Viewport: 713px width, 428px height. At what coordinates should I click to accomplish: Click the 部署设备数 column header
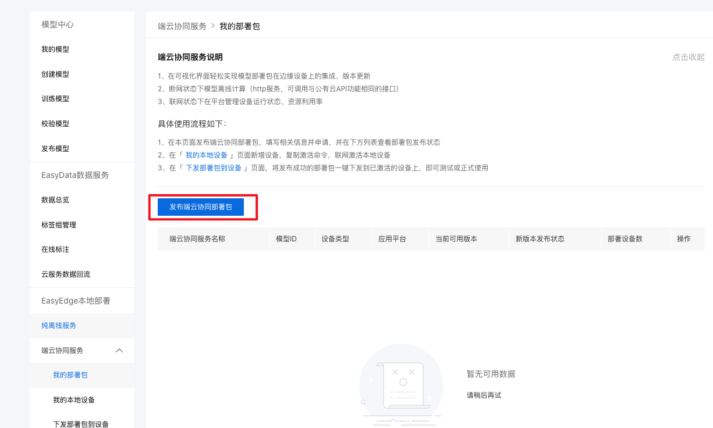pos(625,239)
